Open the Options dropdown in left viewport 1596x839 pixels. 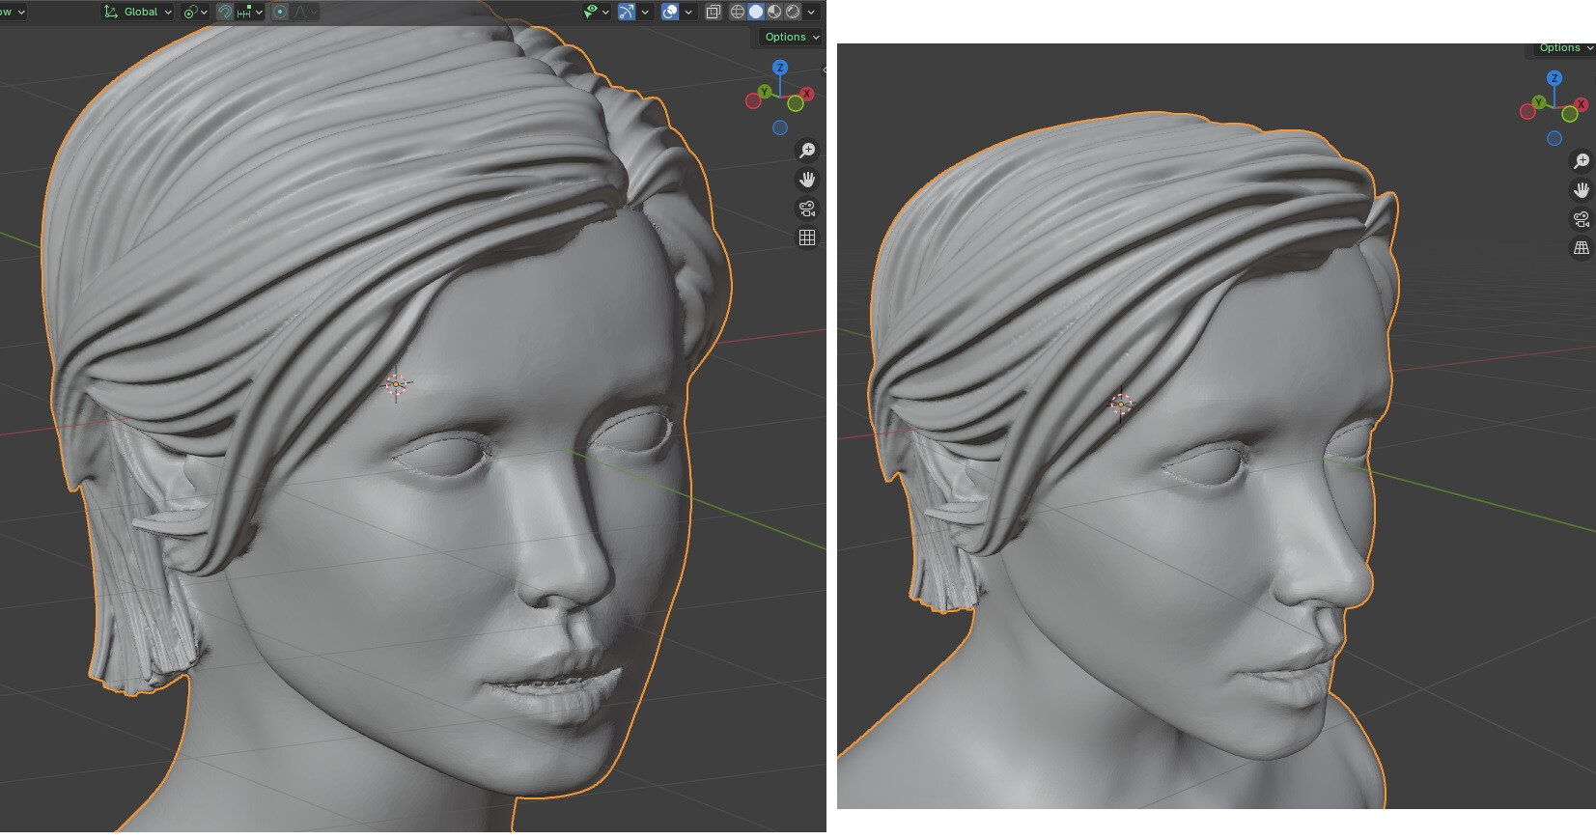pos(792,37)
